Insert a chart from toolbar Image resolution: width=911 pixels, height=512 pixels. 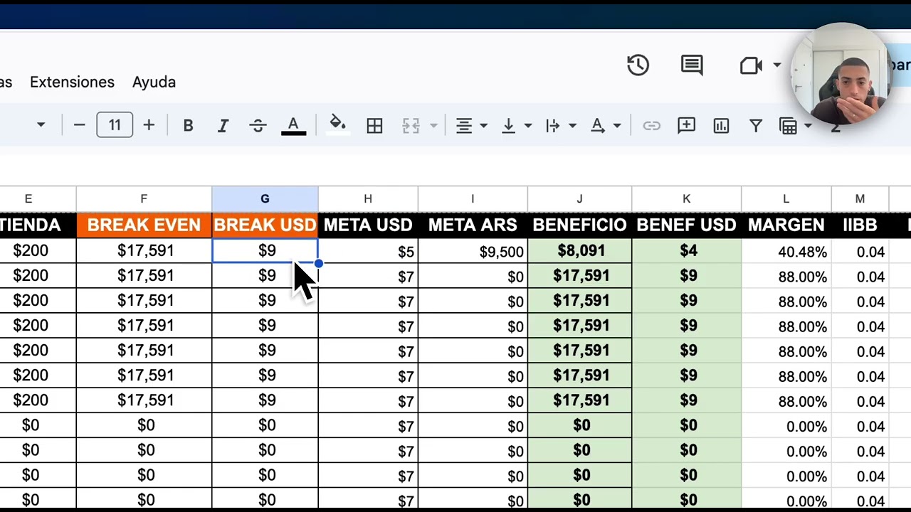[721, 126]
